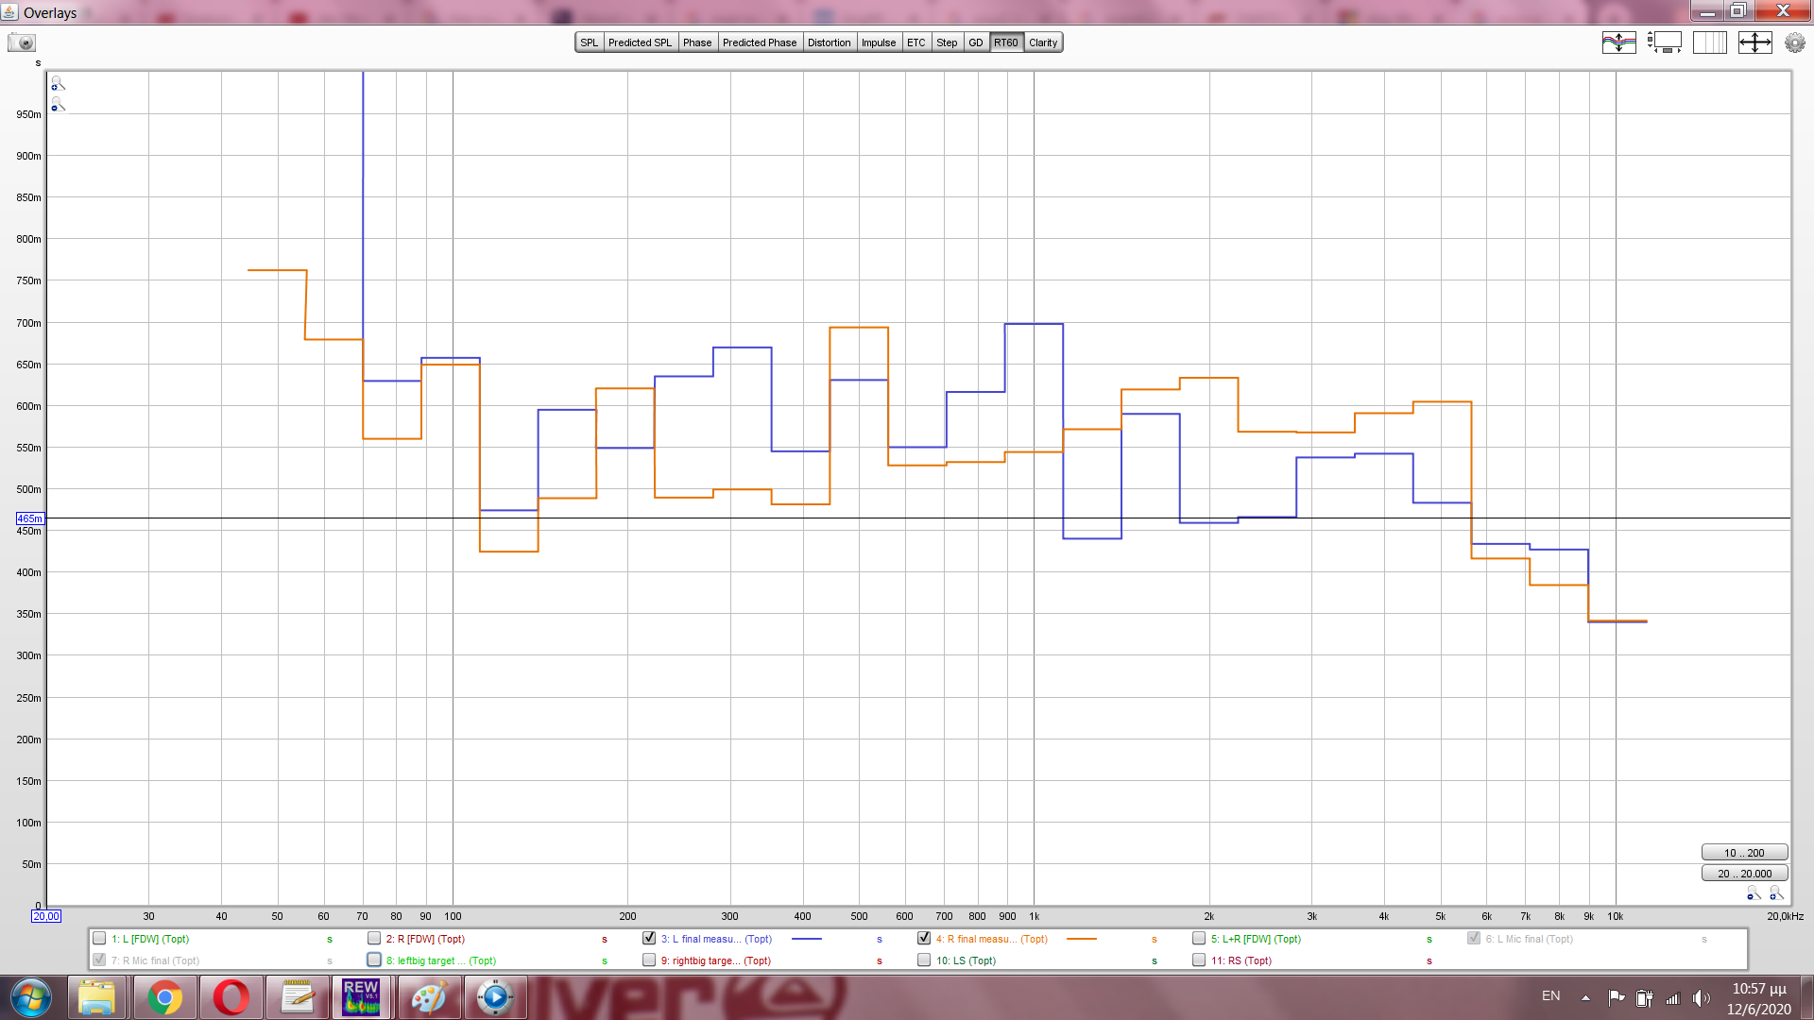Zoom in horizontally with bottom-right magnifier

tap(1776, 893)
